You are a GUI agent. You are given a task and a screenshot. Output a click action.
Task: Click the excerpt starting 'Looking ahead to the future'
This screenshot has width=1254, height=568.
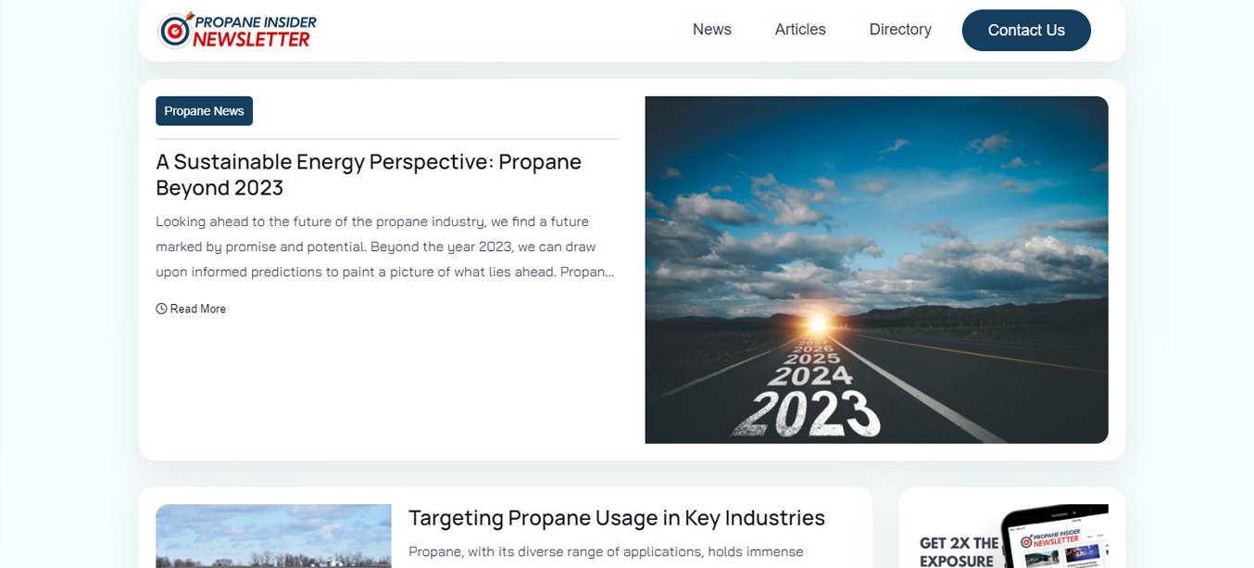(385, 246)
